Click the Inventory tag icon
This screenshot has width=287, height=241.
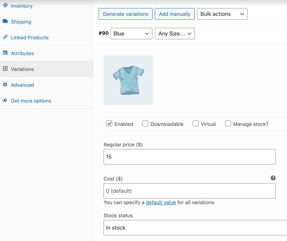click(5, 6)
